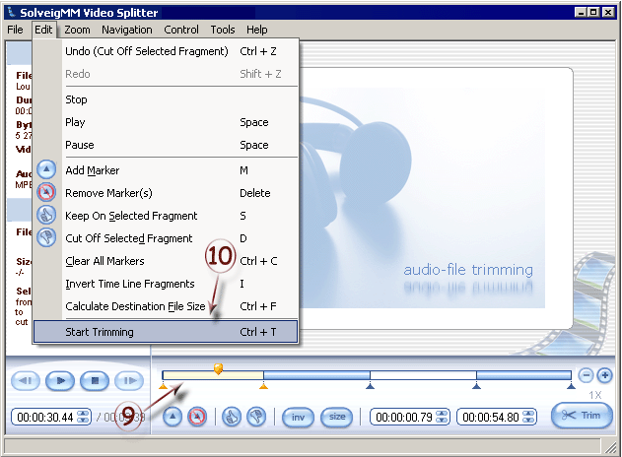Adjust the 00:00:30.44 time stepper
Image resolution: width=622 pixels, height=457 pixels.
(x=83, y=417)
